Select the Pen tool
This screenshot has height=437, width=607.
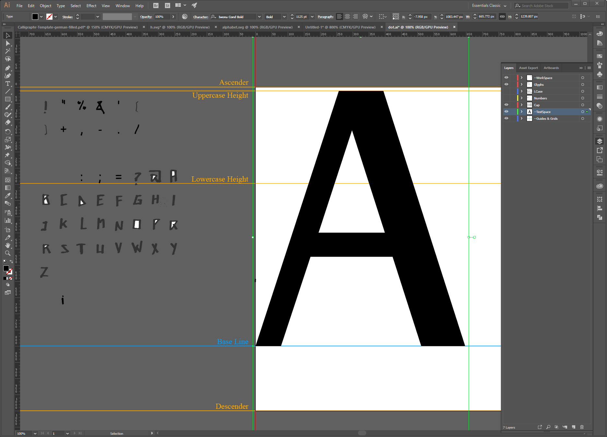click(8, 68)
